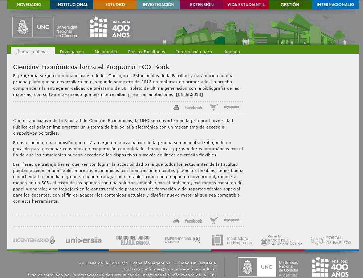Open the Estudios main menu
This screenshot has height=278, width=363.
pyautogui.click(x=115, y=5)
